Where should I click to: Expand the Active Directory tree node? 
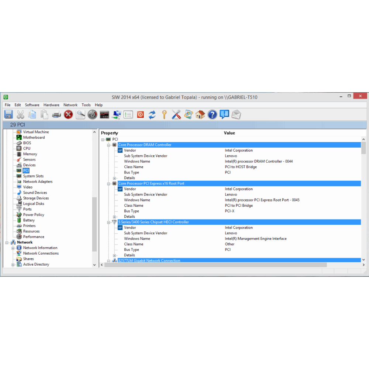point(13,265)
